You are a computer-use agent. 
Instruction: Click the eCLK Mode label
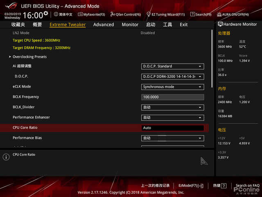click(x=22, y=87)
